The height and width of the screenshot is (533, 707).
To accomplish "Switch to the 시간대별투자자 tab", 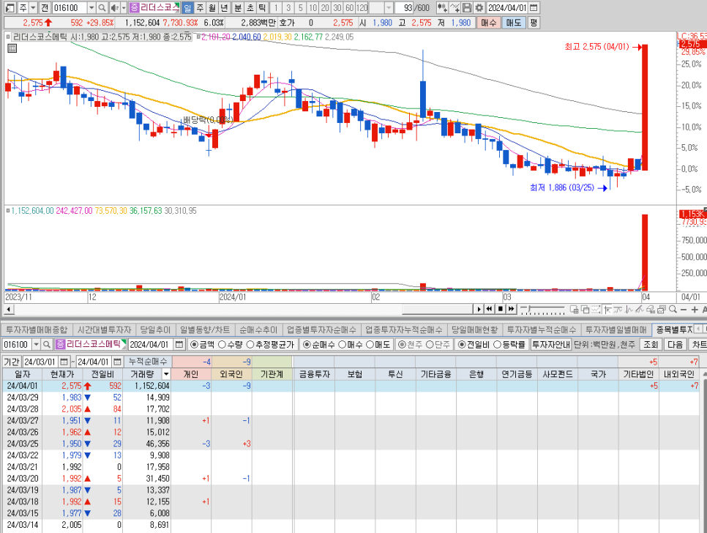I will 104,330.
